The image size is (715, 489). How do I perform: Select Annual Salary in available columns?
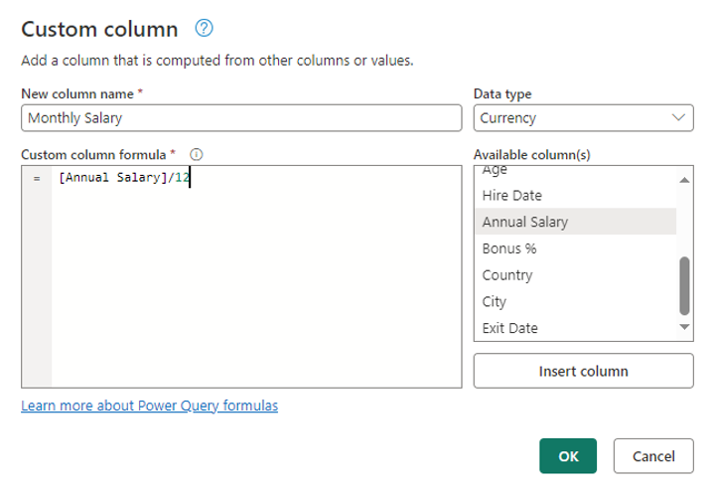575,222
